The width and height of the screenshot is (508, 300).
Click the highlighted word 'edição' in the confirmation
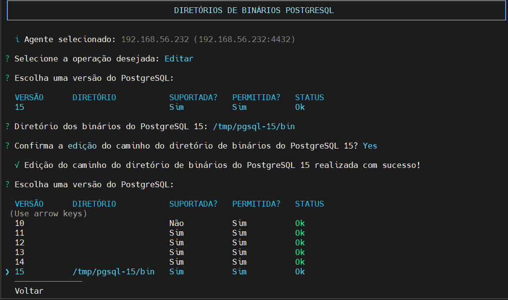pos(82,146)
